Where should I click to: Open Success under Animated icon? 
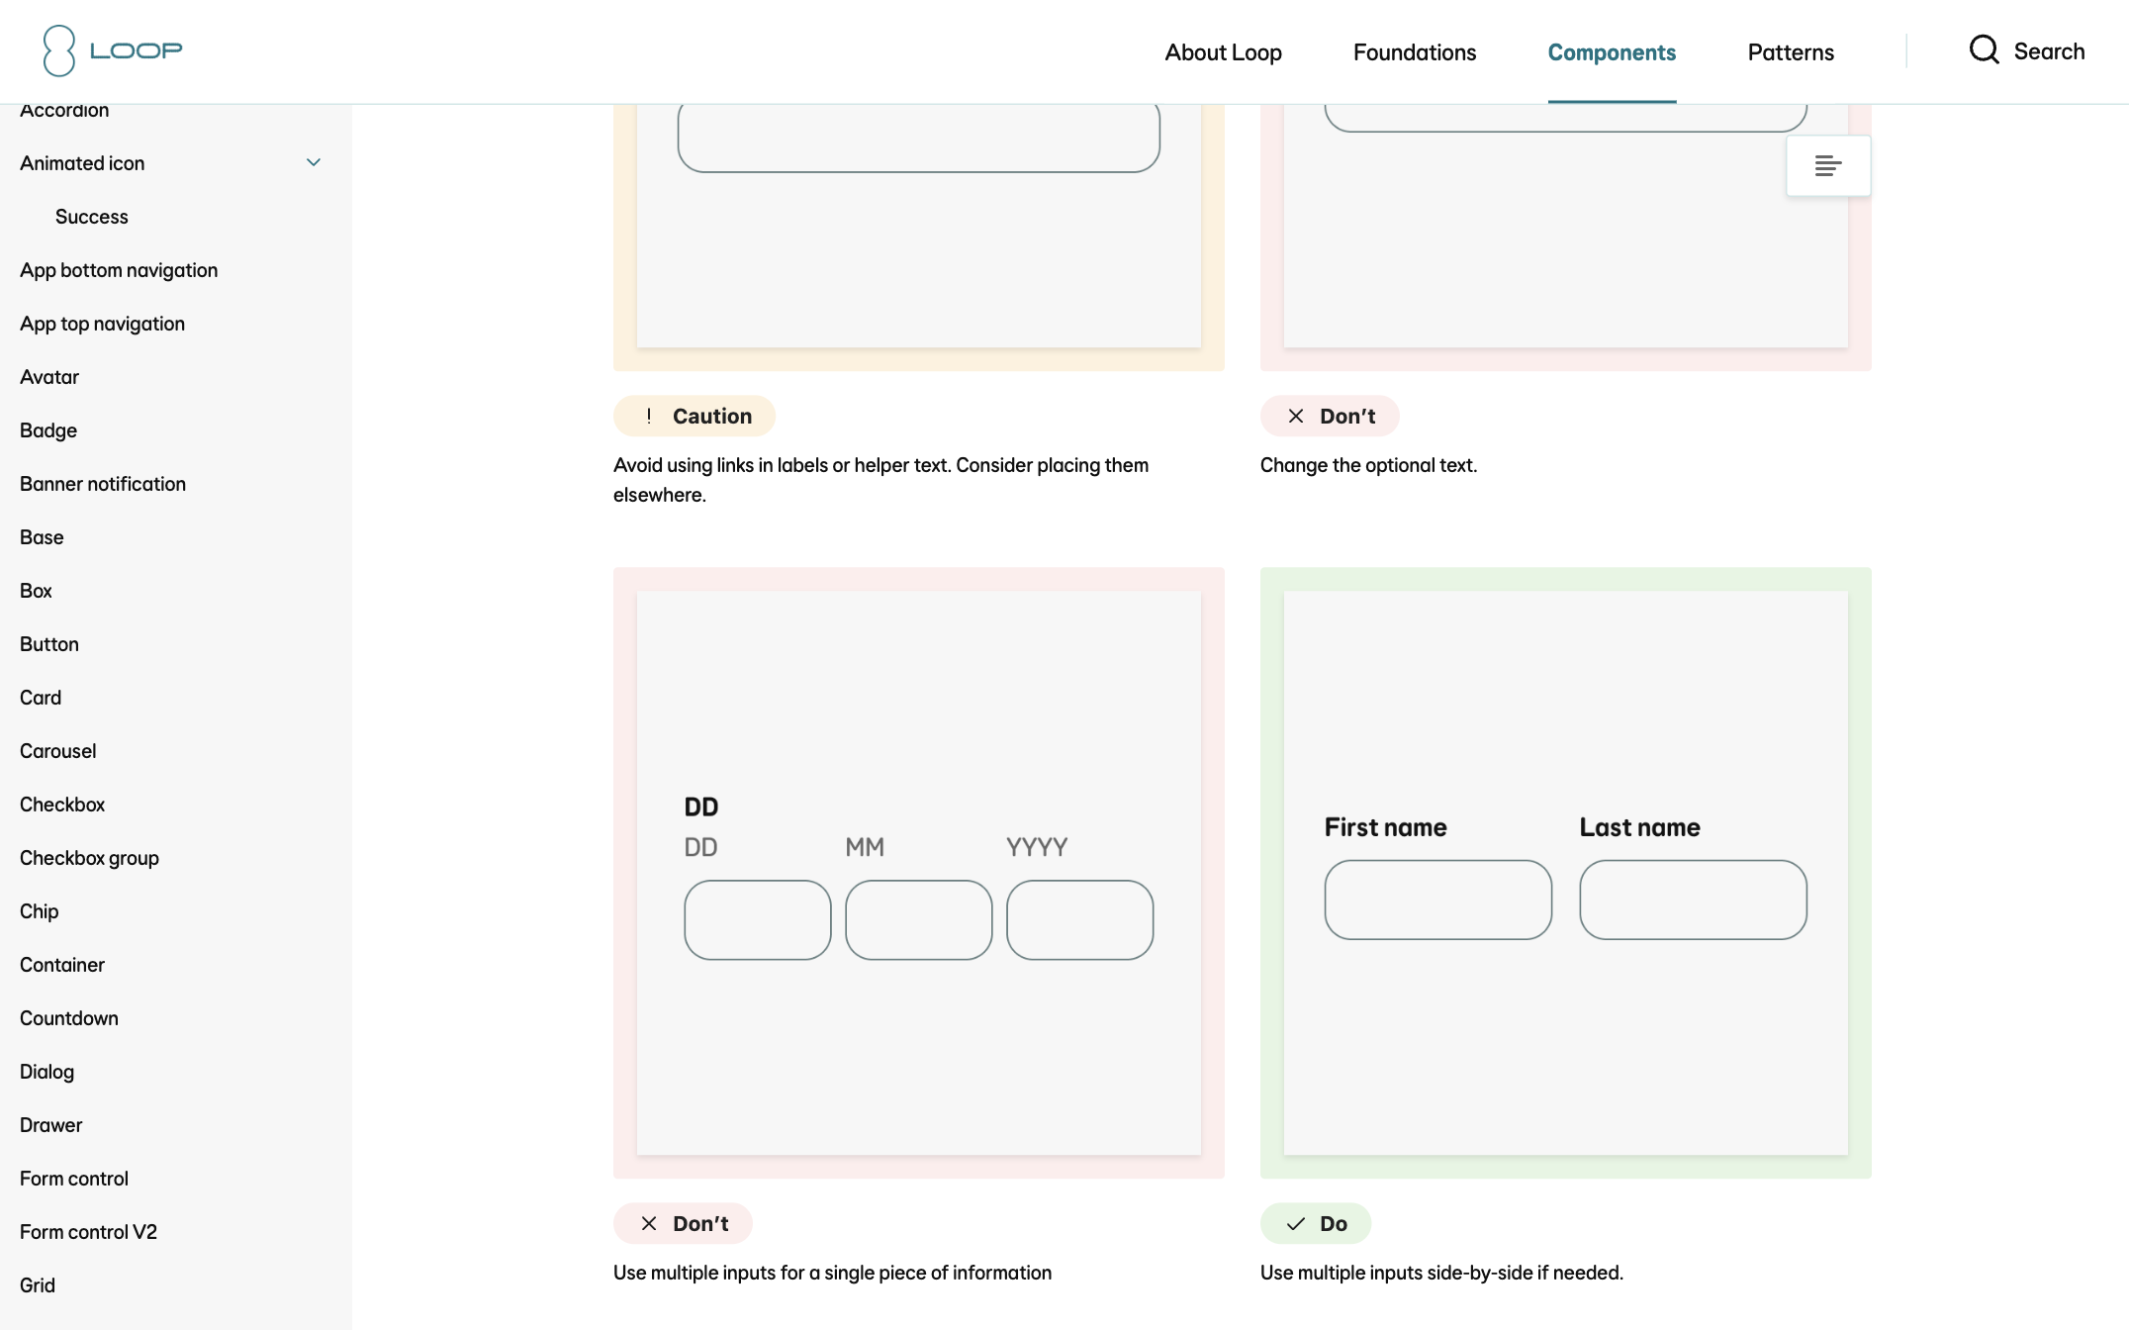(x=91, y=217)
